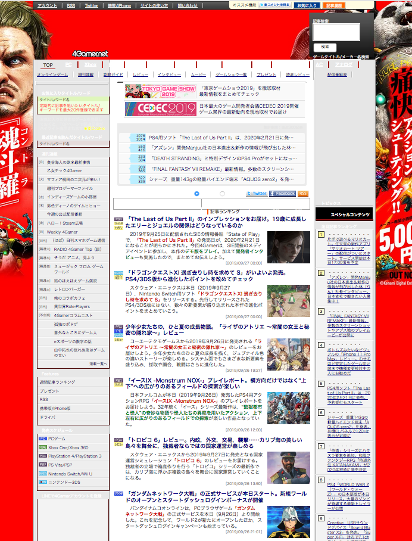Click 1076 comment count on Last of Us headline
412x541 pixels.
pyautogui.click(x=141, y=136)
